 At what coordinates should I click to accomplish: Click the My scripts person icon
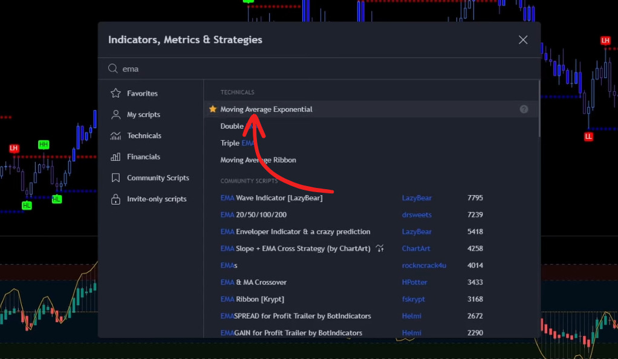115,114
